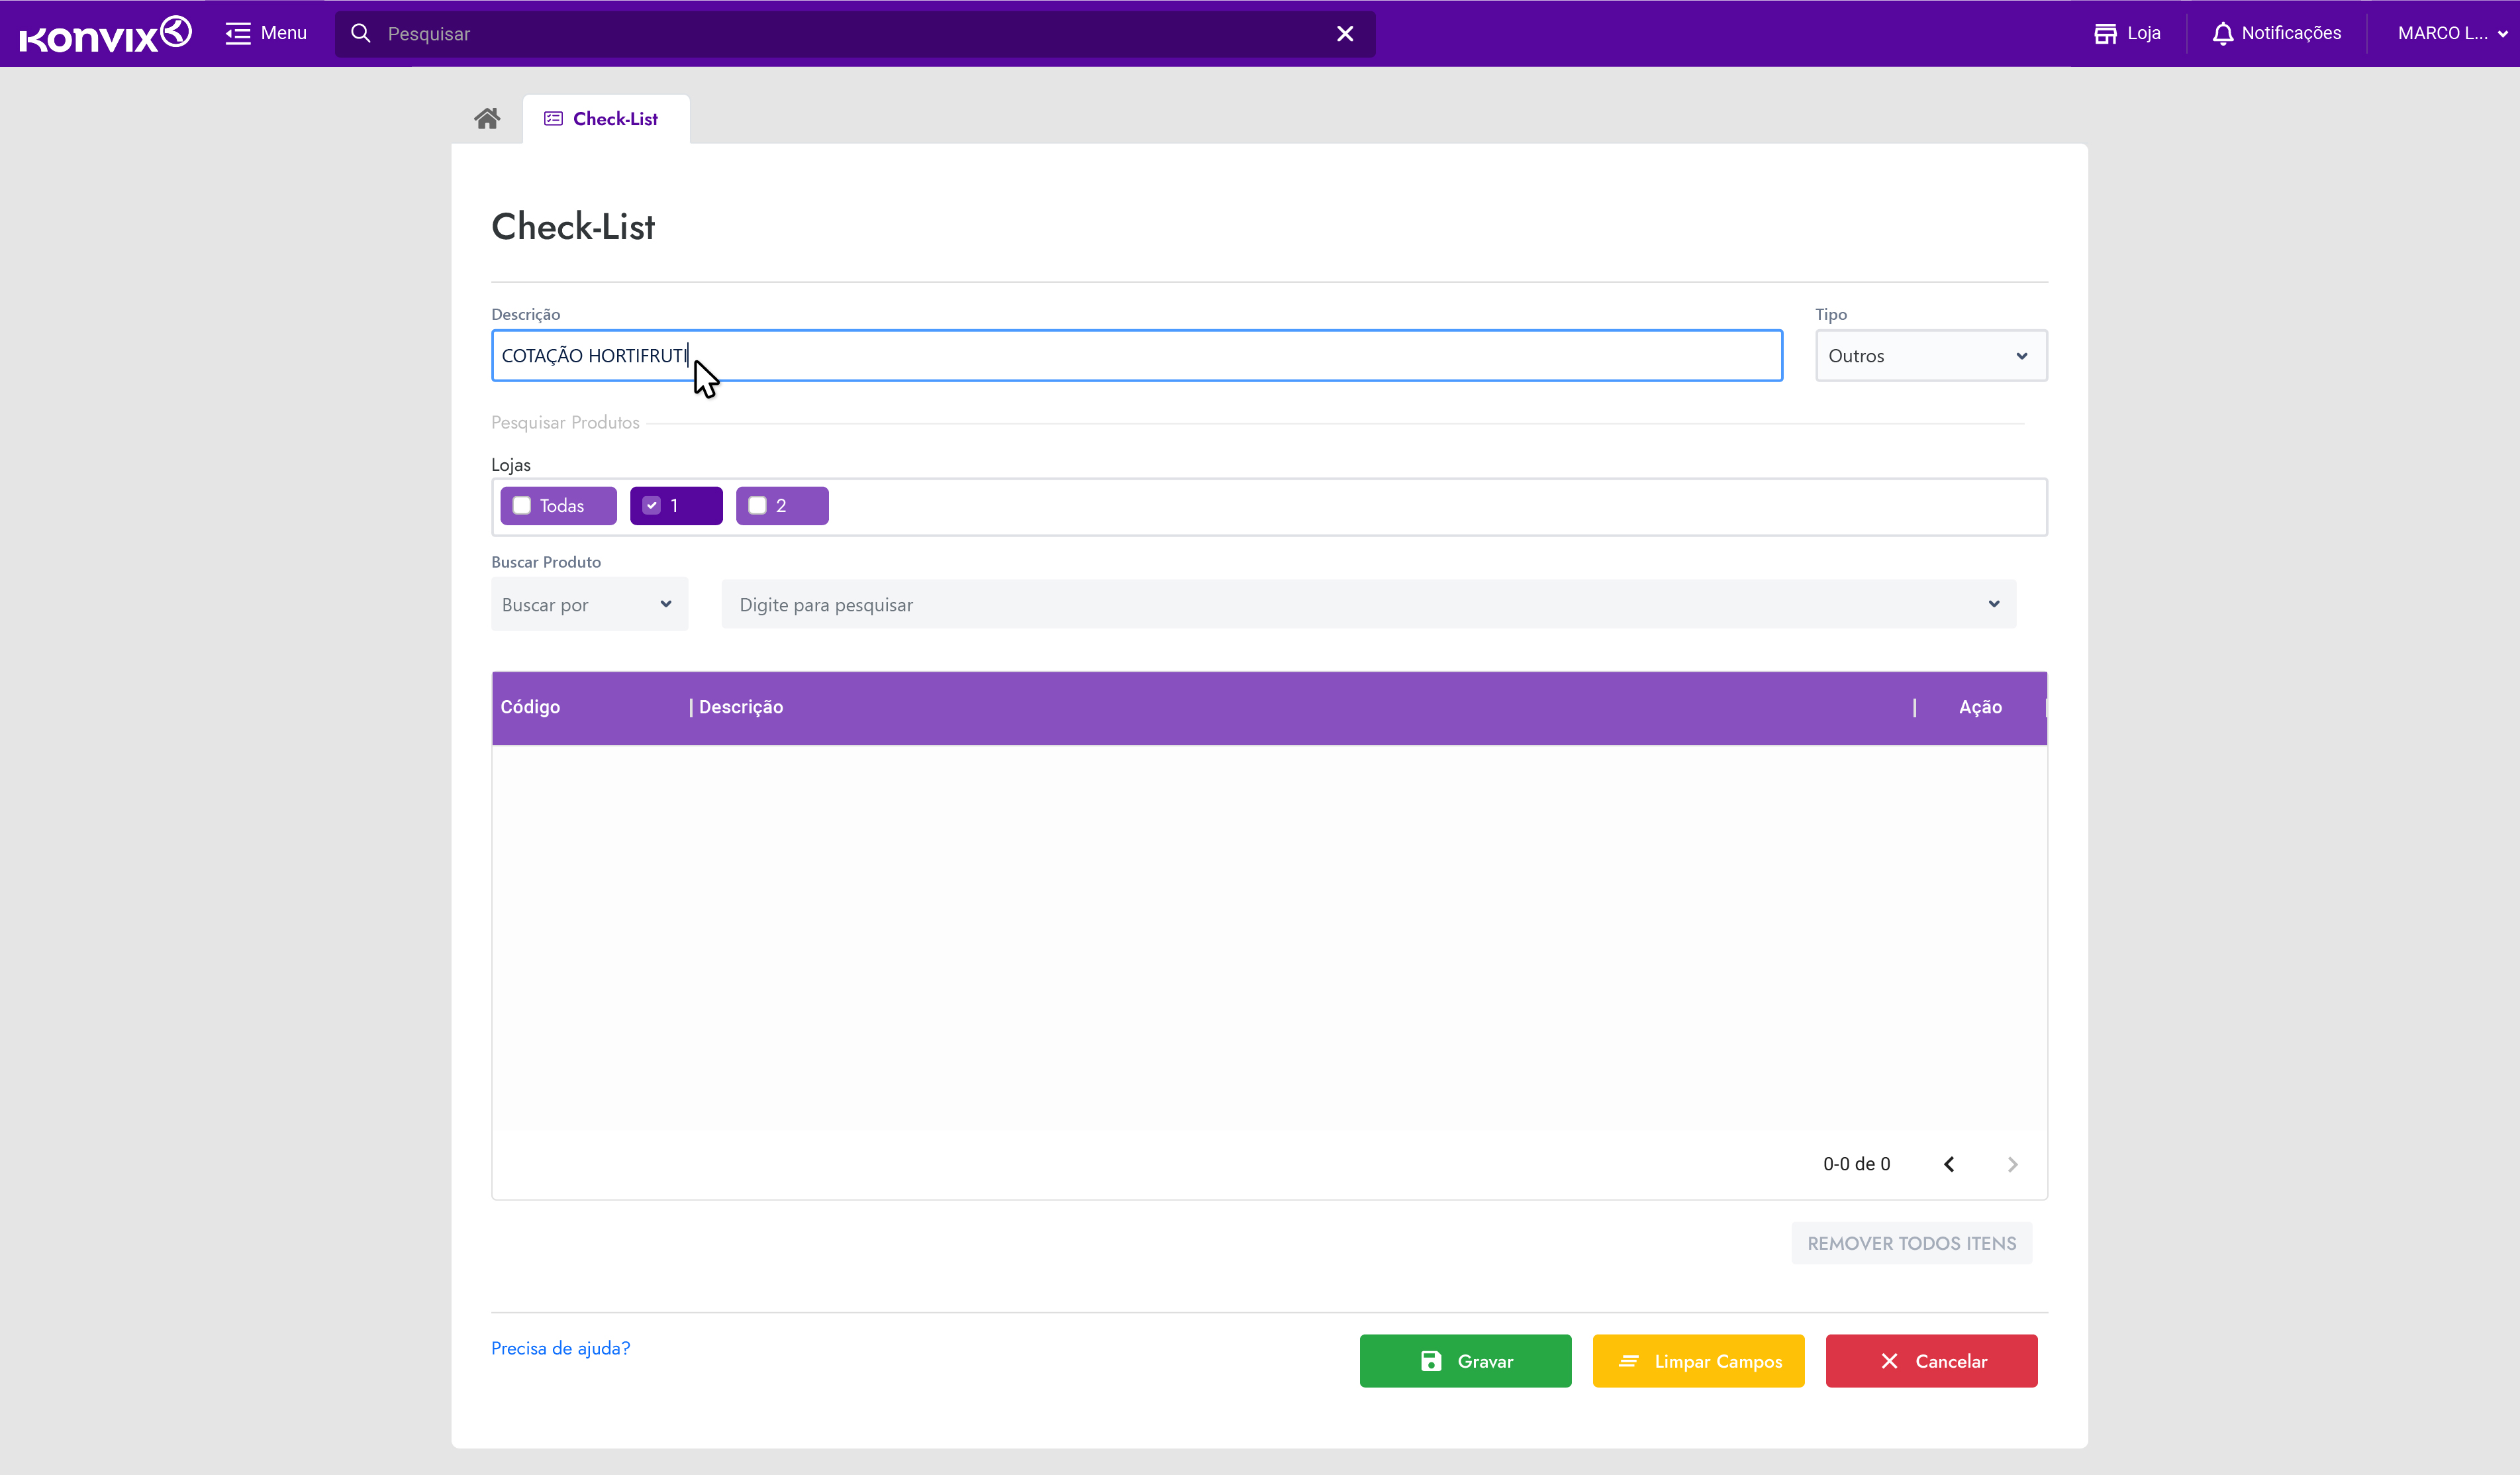Open Precisa de ajuda? link
Image resolution: width=2520 pixels, height=1475 pixels.
[x=560, y=1348]
